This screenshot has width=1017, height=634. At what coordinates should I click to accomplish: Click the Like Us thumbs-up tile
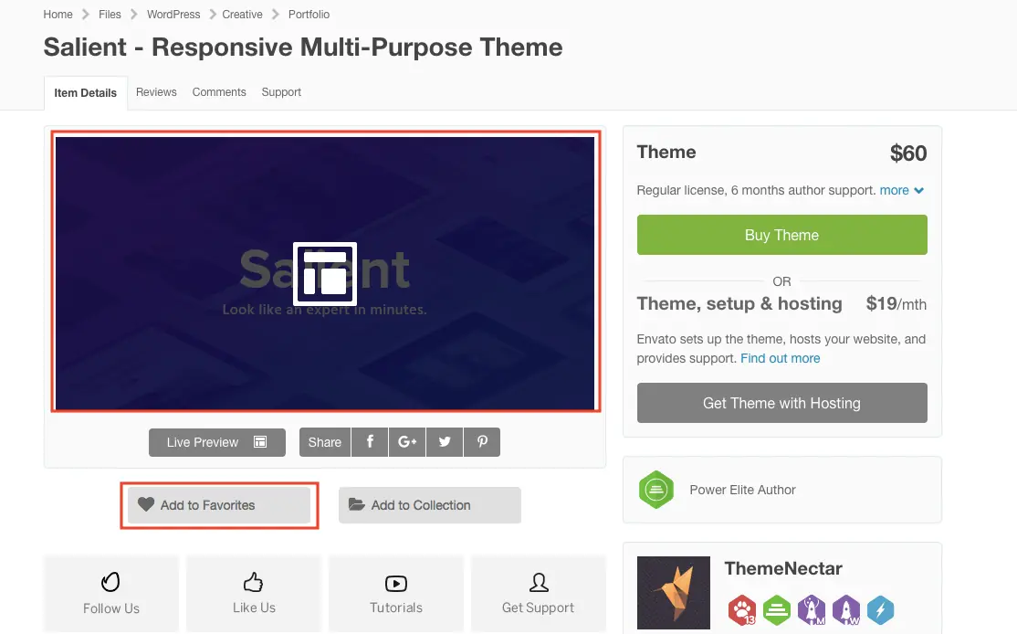tap(254, 593)
